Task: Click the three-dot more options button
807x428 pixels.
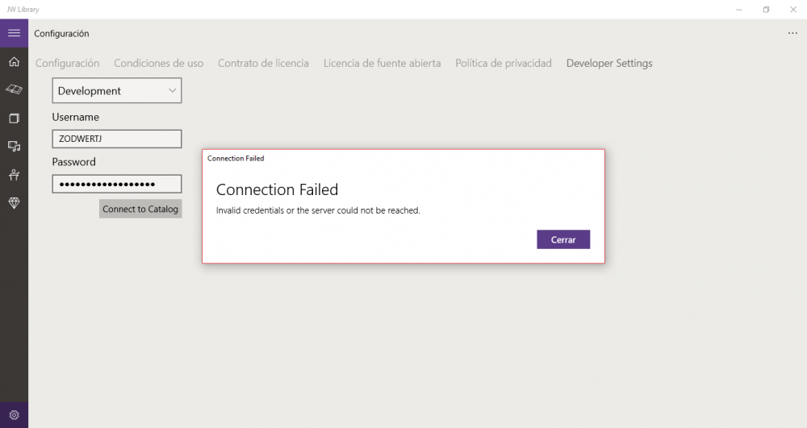Action: click(x=792, y=34)
